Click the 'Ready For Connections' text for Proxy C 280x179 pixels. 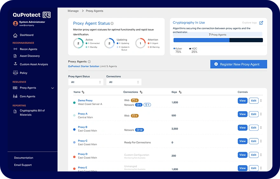(x=137, y=143)
